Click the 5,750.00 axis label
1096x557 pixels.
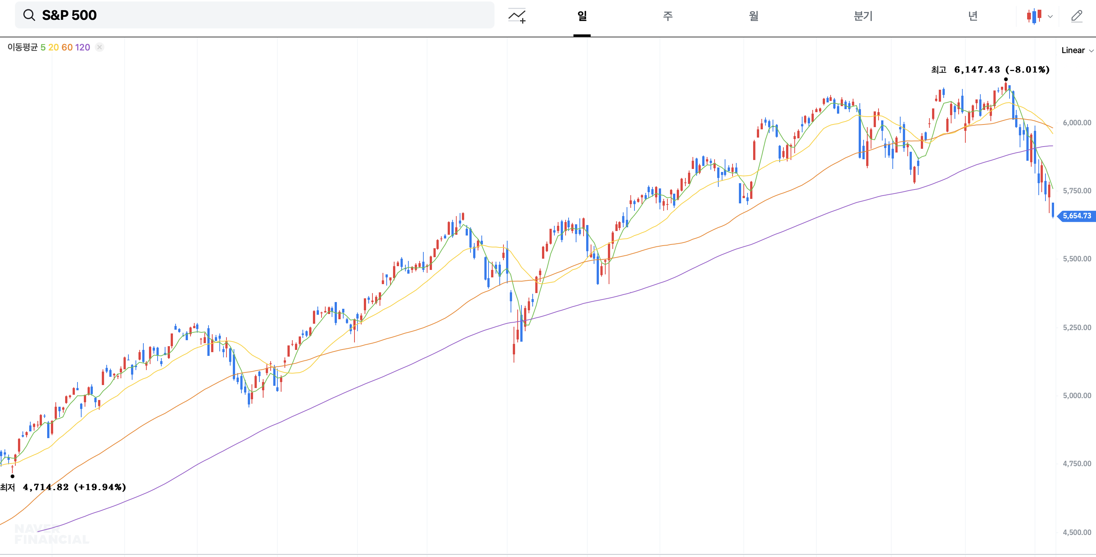(x=1077, y=191)
